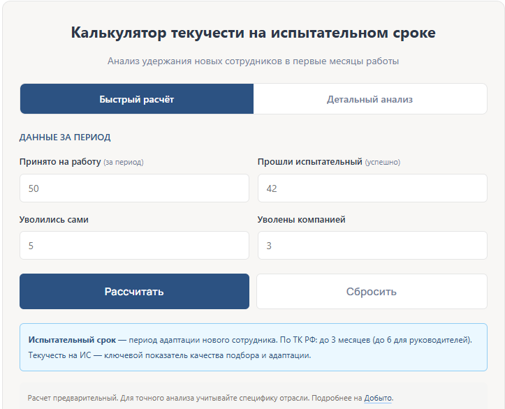Click the Расчет предварительный disclaimer text

196,399
